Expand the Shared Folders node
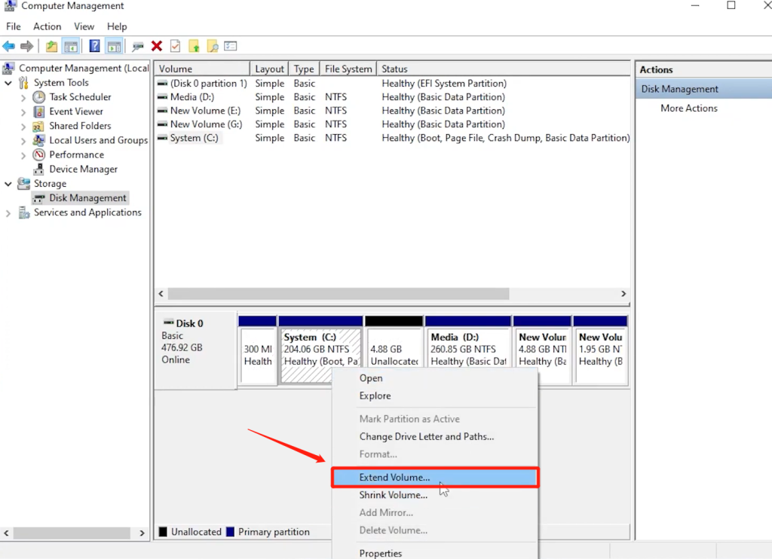 point(23,125)
